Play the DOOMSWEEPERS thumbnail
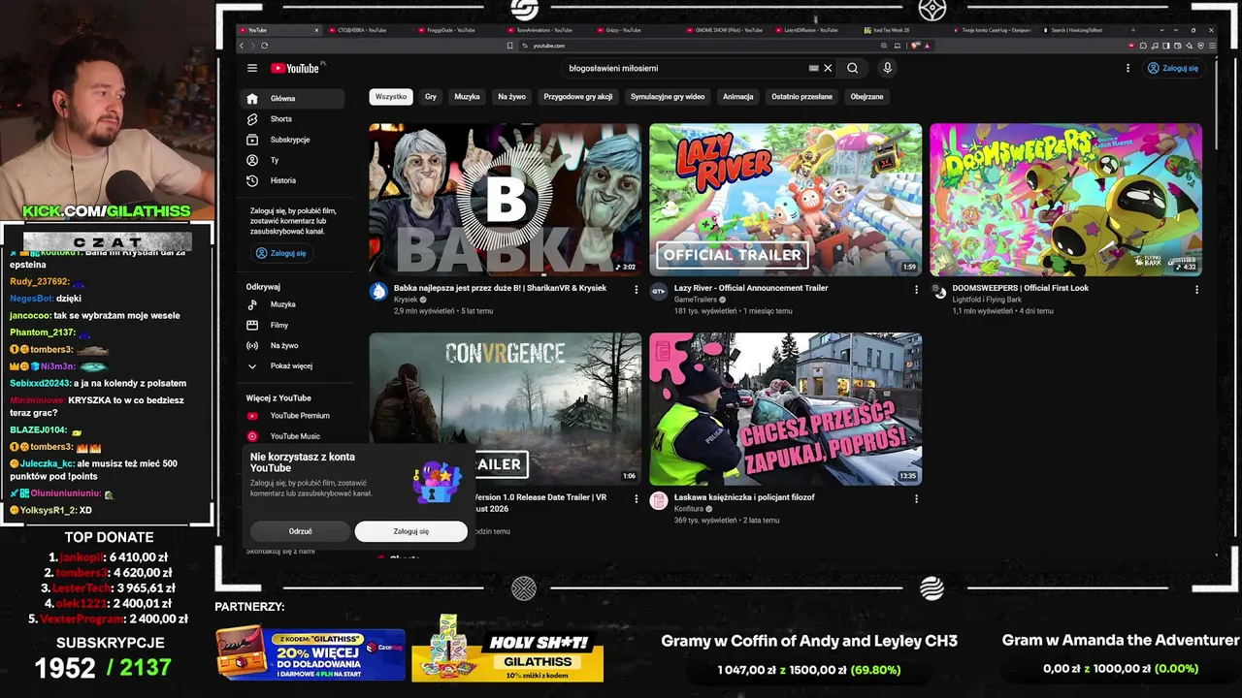This screenshot has width=1242, height=698. click(x=1065, y=199)
